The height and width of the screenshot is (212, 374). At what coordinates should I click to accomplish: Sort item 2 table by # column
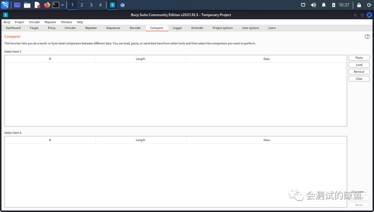(x=50, y=140)
